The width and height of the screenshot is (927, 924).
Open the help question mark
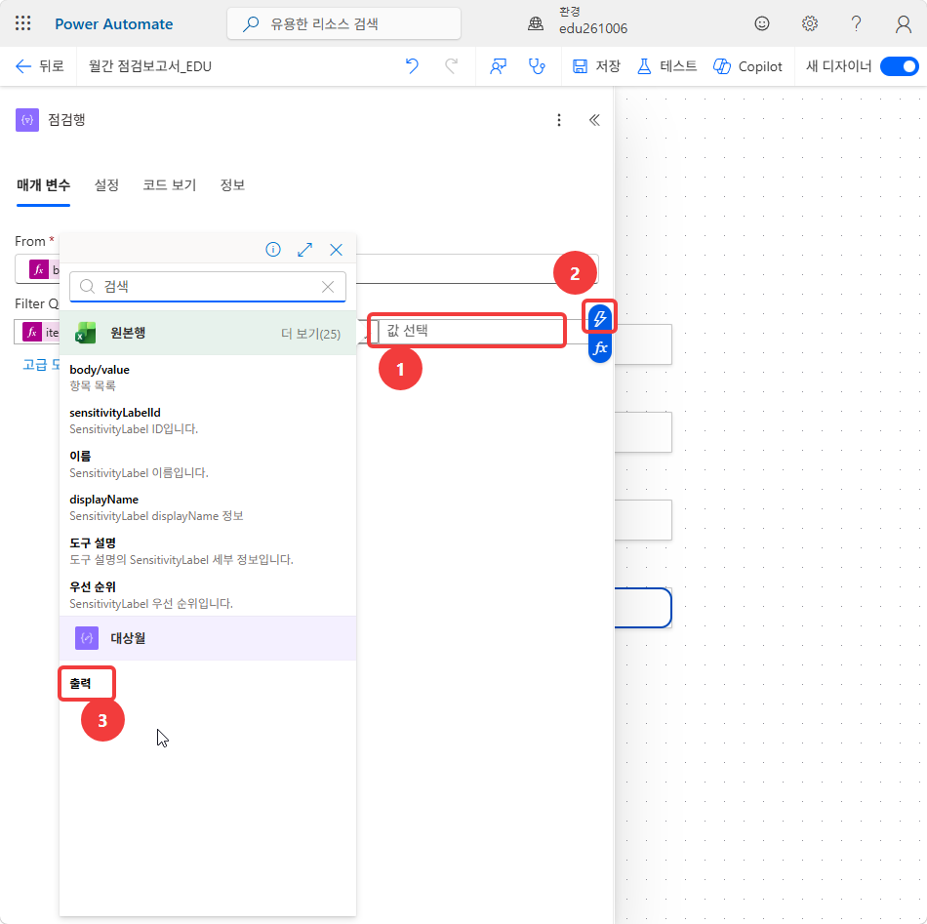(x=856, y=23)
